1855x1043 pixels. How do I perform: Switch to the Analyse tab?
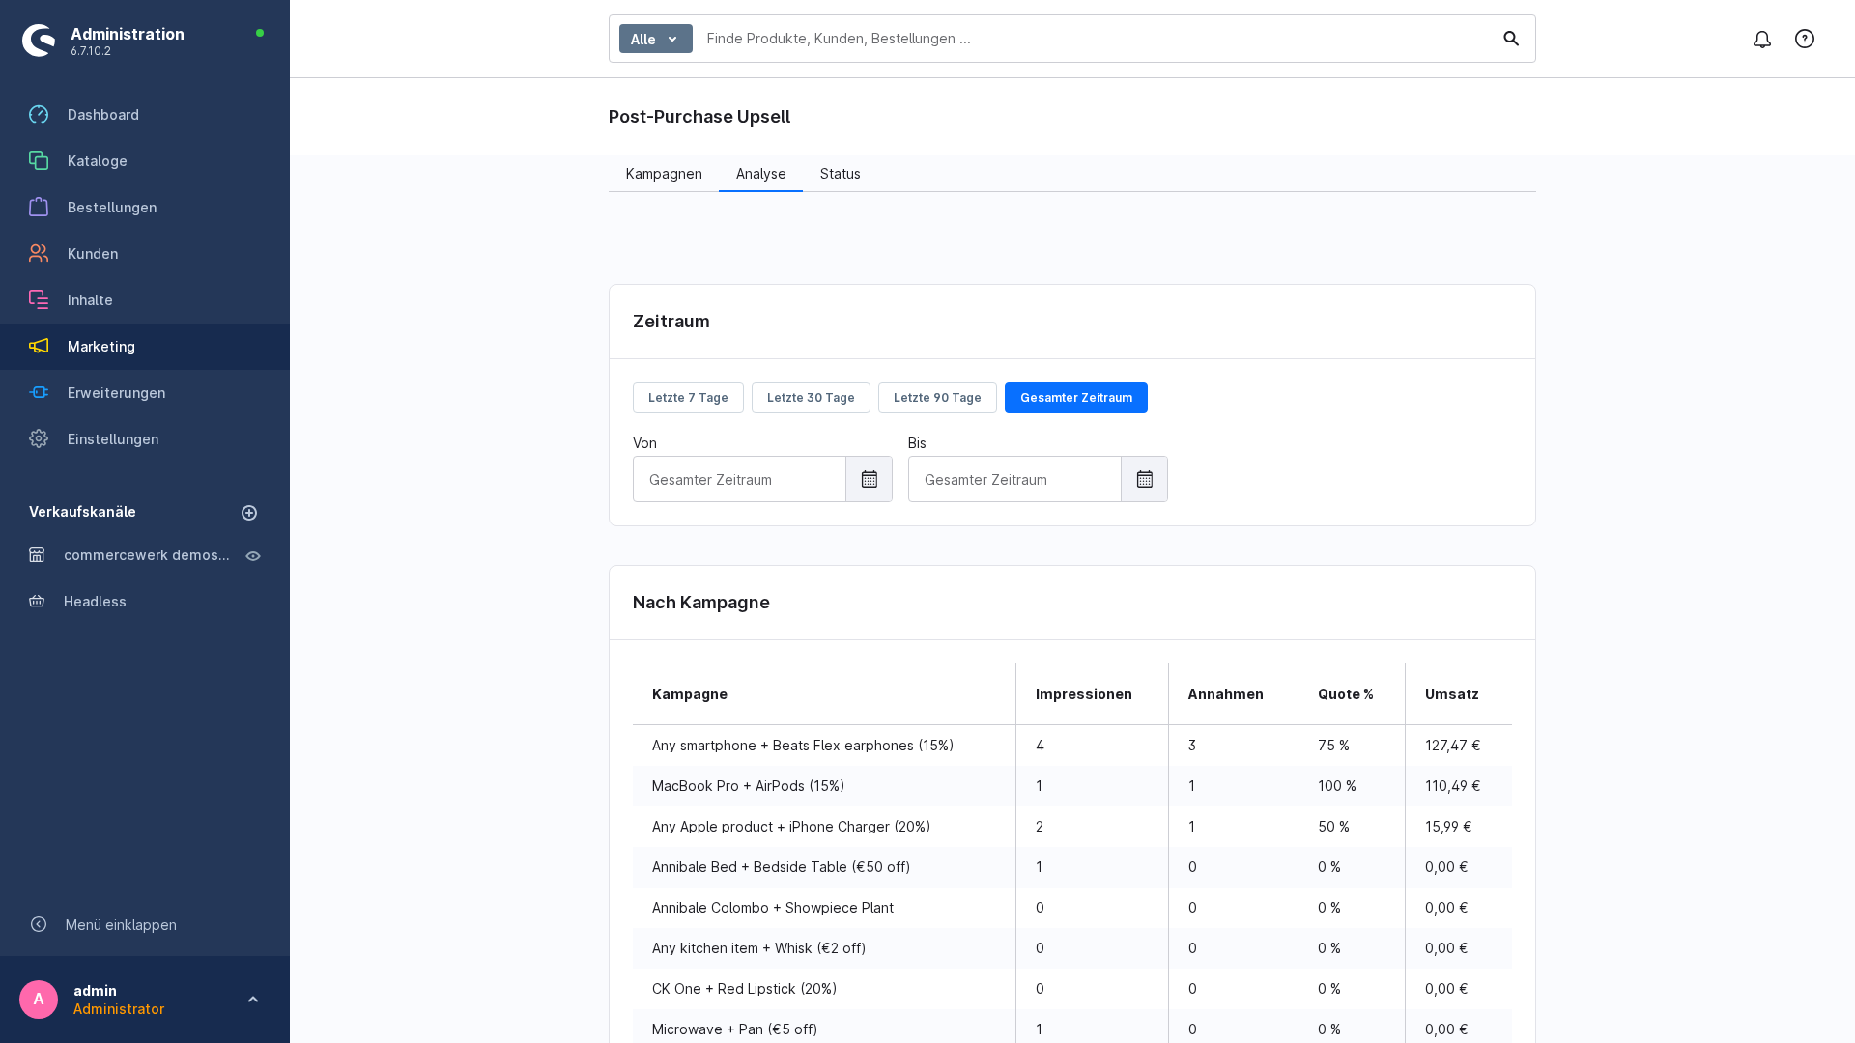761,174
